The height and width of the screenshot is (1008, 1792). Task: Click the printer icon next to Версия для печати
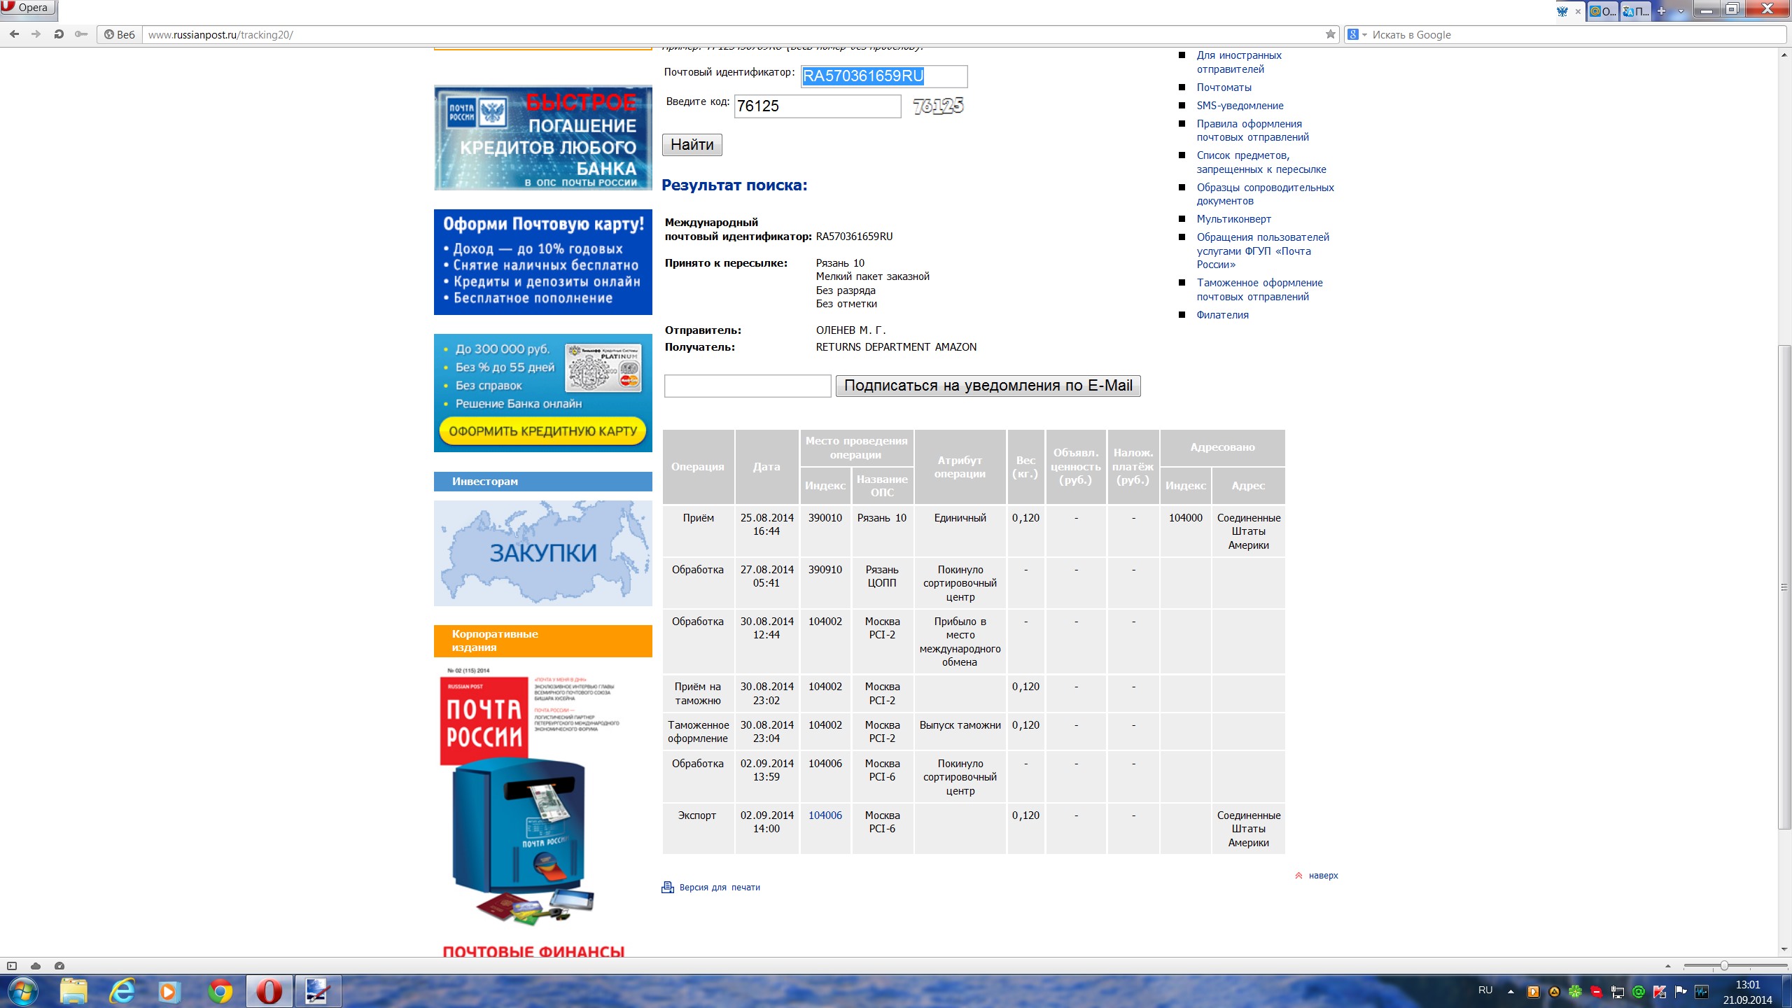click(x=668, y=888)
